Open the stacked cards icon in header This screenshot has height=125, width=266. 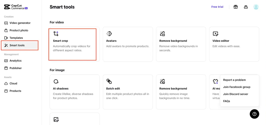pyautogui.click(x=246, y=7)
